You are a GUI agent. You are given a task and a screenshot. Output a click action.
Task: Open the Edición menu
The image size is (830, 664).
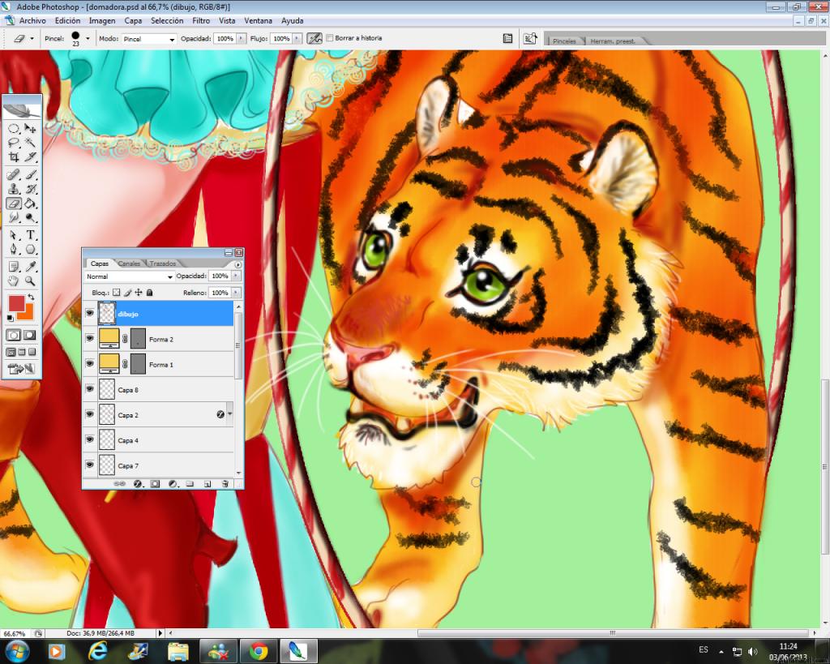click(68, 20)
